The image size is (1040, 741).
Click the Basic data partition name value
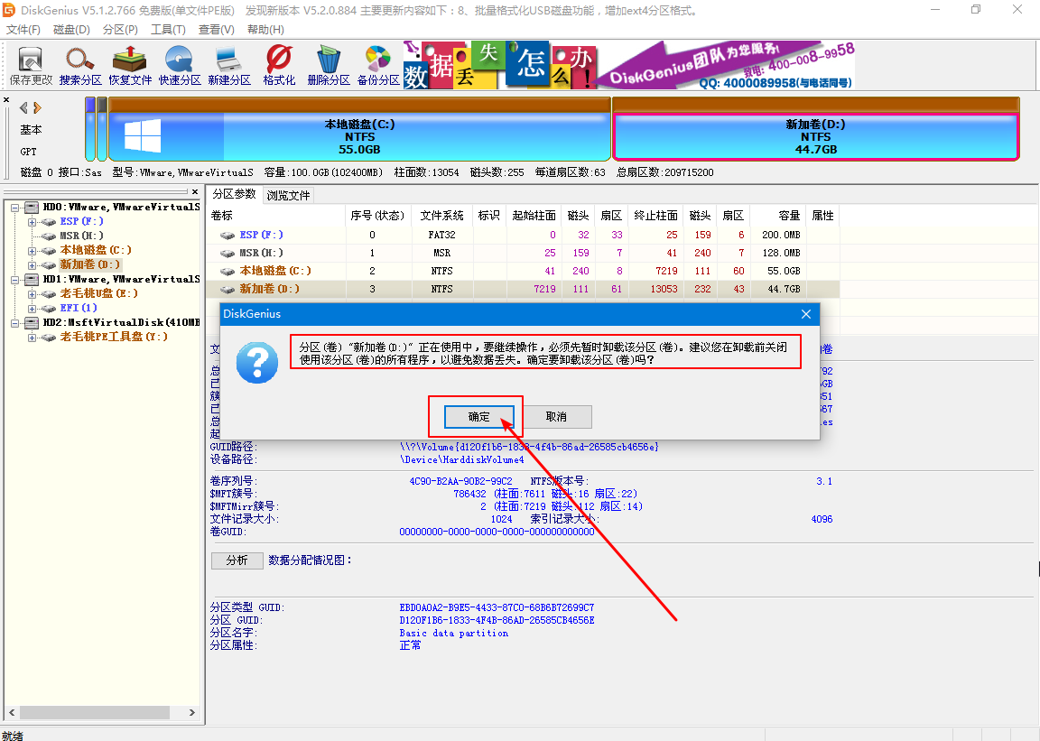click(x=454, y=634)
